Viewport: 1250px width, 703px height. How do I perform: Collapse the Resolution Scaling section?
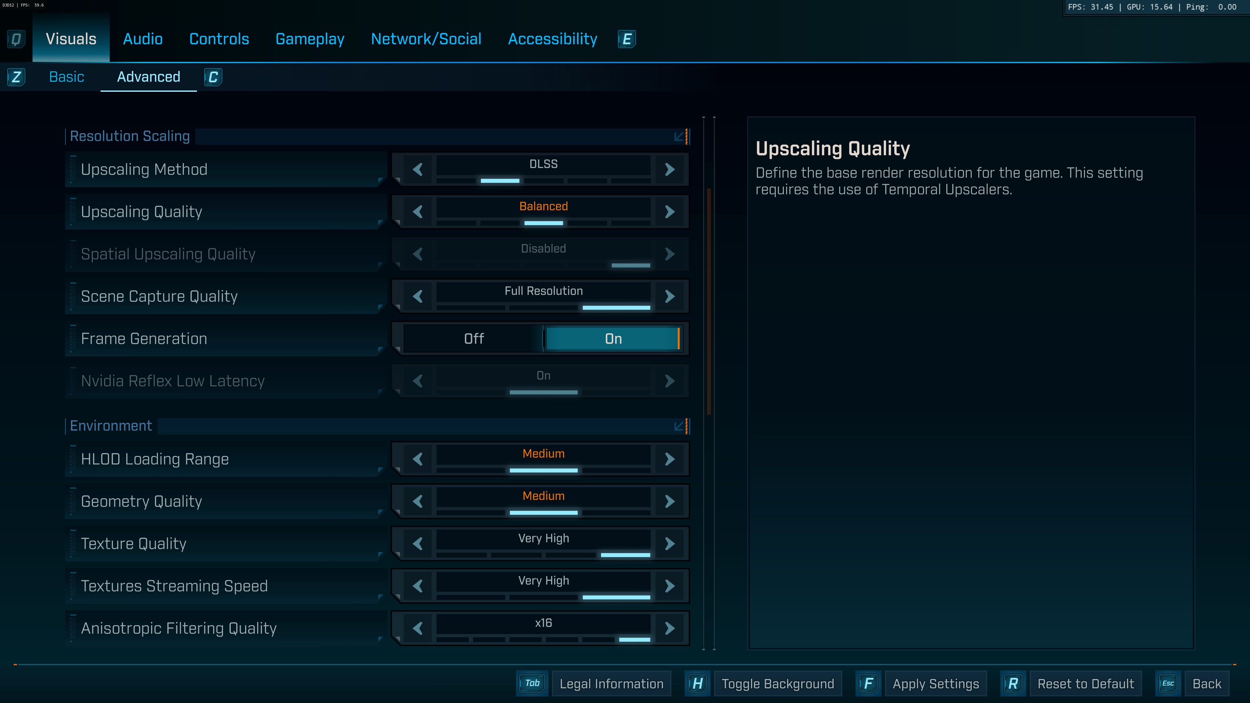[x=679, y=136]
